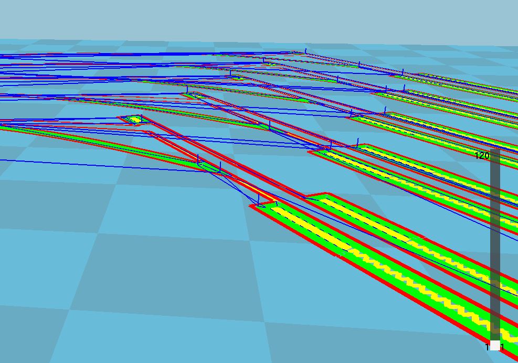
Task: Click the 120 max layer label
Action: click(x=481, y=155)
